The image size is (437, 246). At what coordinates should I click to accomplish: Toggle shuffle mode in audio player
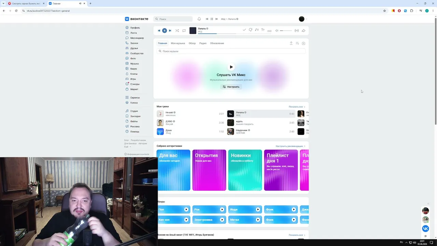coord(177,31)
